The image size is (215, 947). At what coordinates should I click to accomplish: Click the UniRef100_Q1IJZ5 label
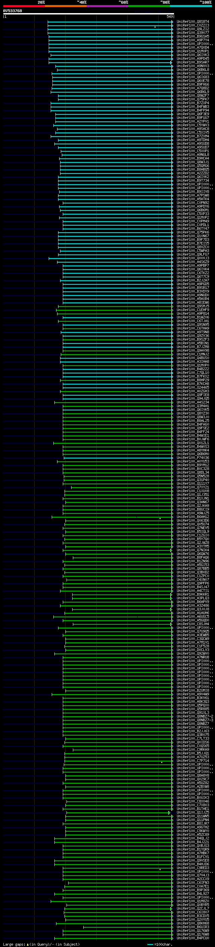[x=192, y=812]
